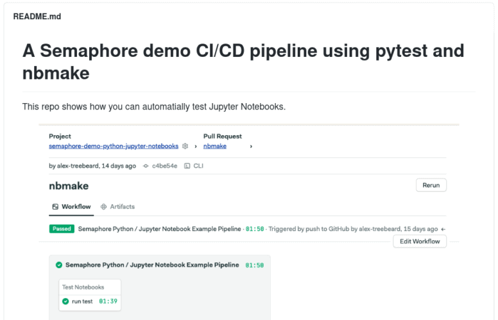
Task: Expand the chevron after nbmake pull request
Action: click(251, 146)
